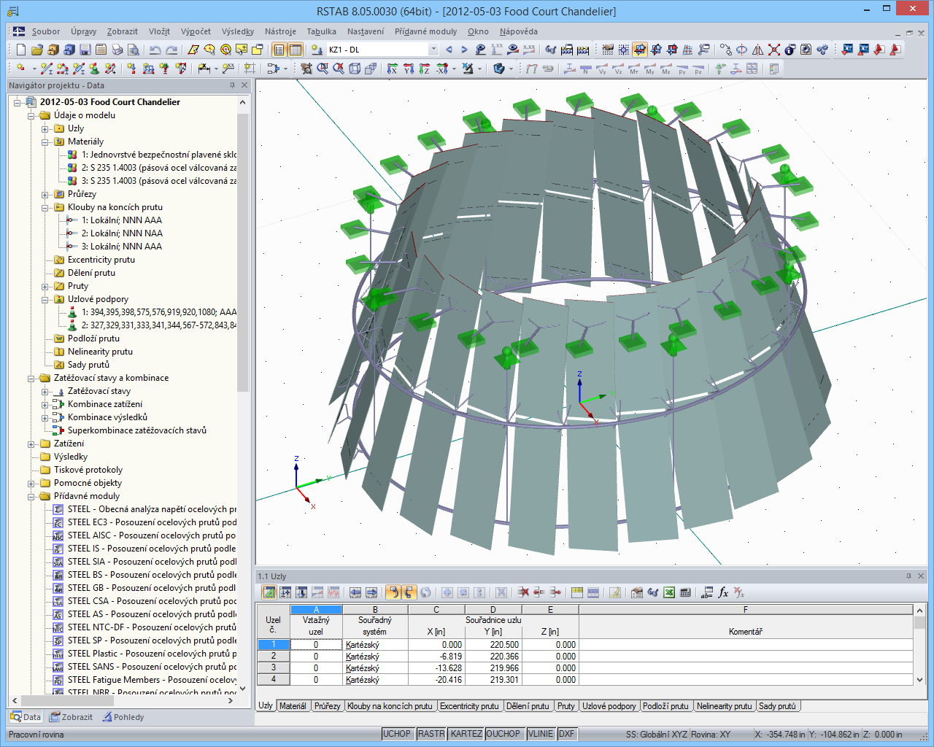Image resolution: width=934 pixels, height=747 pixels.
Task: Collapse the Materiály tree node
Action: coord(45,142)
